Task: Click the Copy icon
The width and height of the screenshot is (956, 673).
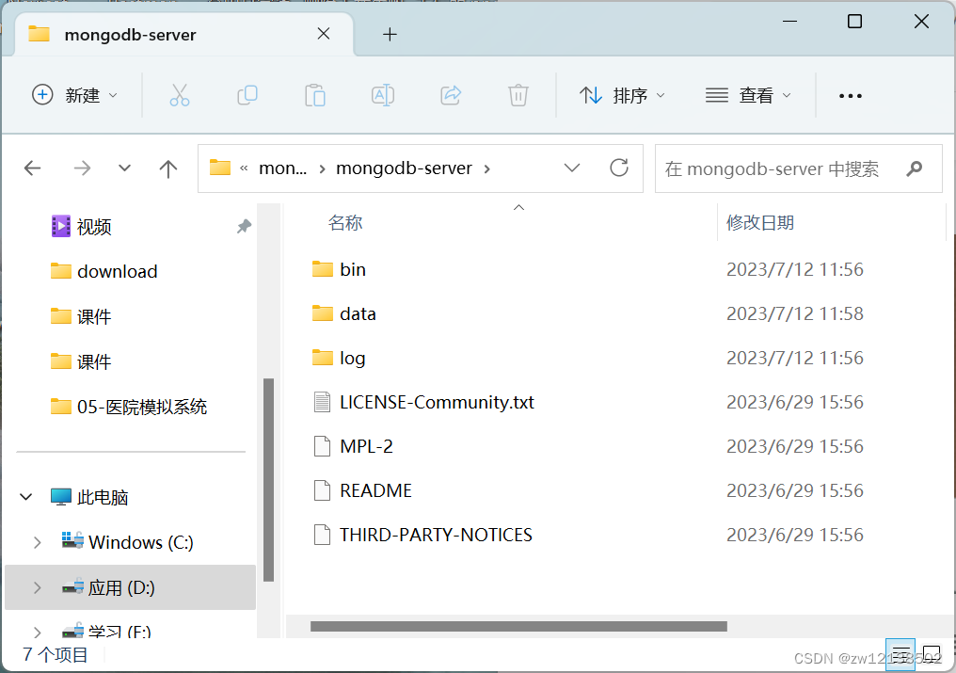Action: tap(247, 95)
